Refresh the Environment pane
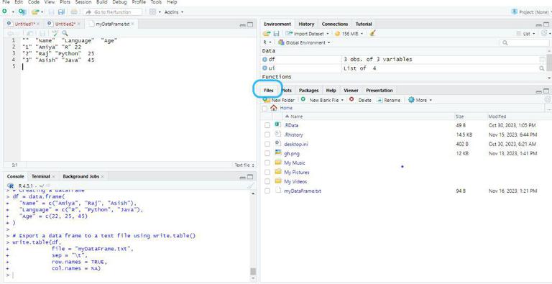Screen dimensions: 552x284 [544, 33]
